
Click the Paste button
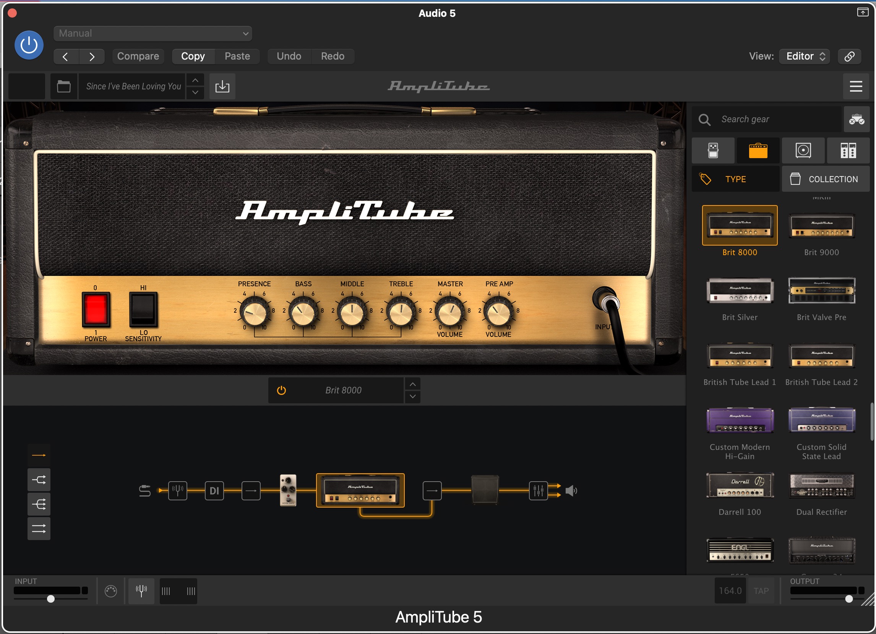[237, 57]
